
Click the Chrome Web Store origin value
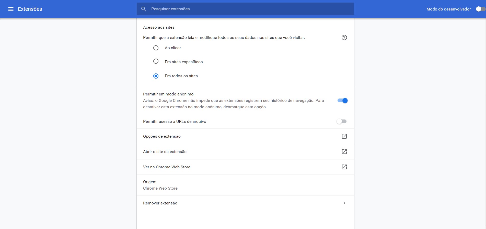pyautogui.click(x=160, y=188)
